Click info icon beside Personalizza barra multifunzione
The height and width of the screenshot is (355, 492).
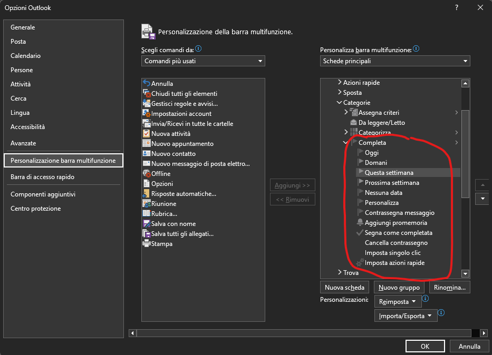coord(416,49)
